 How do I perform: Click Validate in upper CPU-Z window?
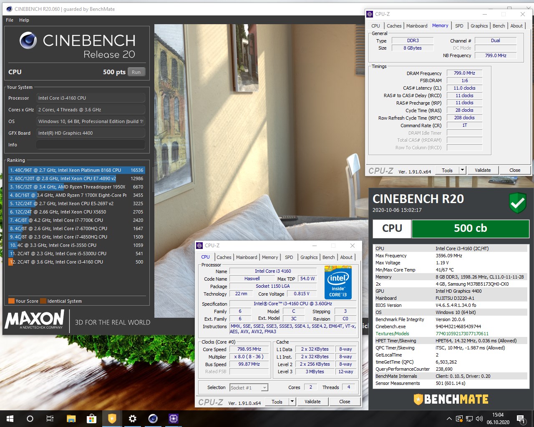click(x=483, y=170)
